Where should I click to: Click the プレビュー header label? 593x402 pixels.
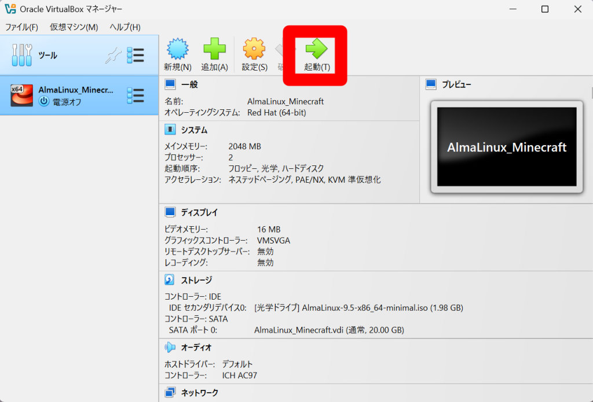pos(456,84)
